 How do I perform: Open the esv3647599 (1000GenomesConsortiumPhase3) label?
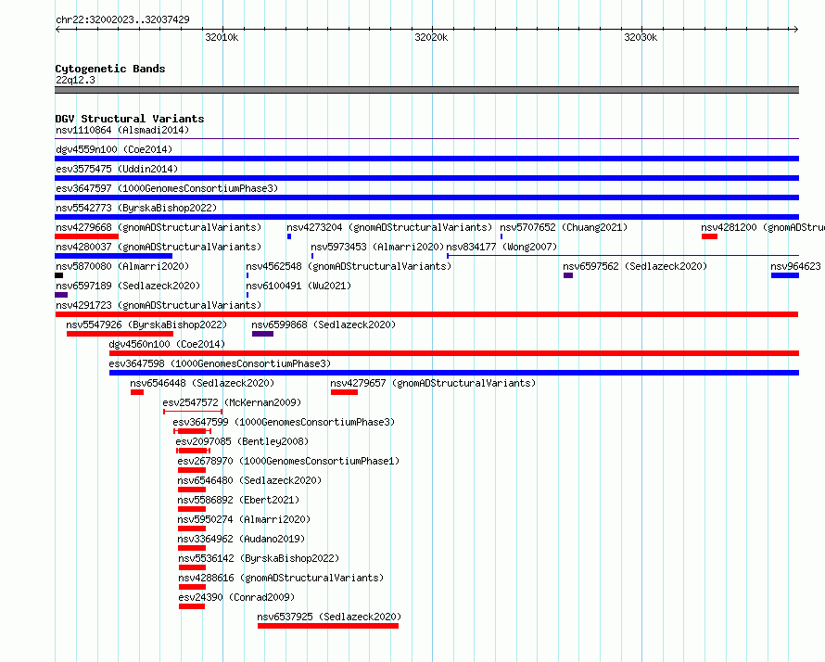click(x=285, y=422)
